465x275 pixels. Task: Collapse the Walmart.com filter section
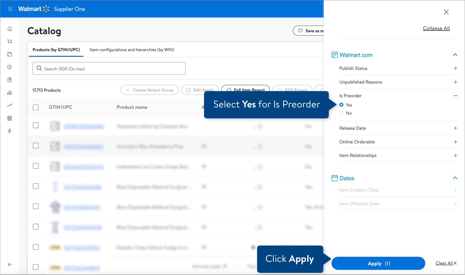(455, 55)
